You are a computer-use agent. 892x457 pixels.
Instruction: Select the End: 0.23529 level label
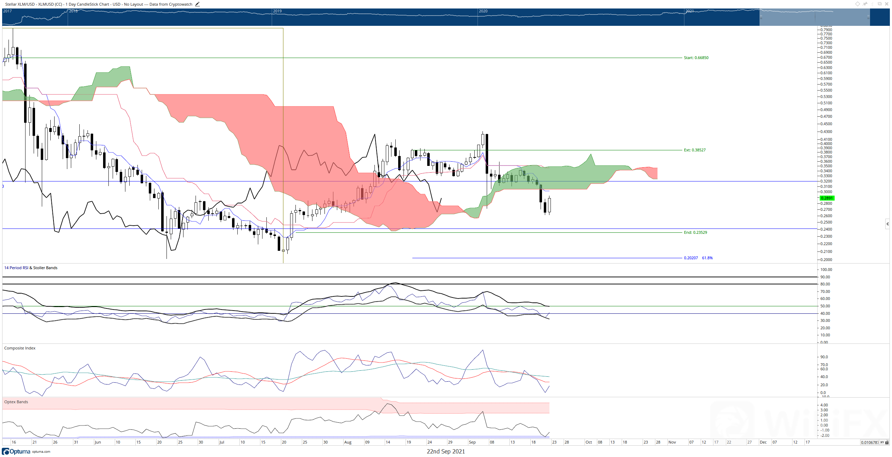[695, 232]
